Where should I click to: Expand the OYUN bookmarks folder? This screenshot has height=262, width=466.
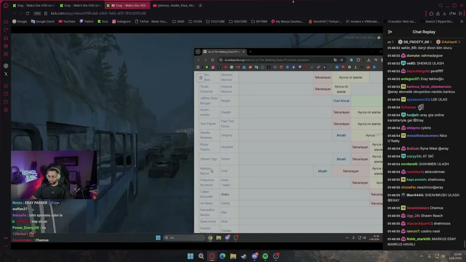click(x=195, y=21)
